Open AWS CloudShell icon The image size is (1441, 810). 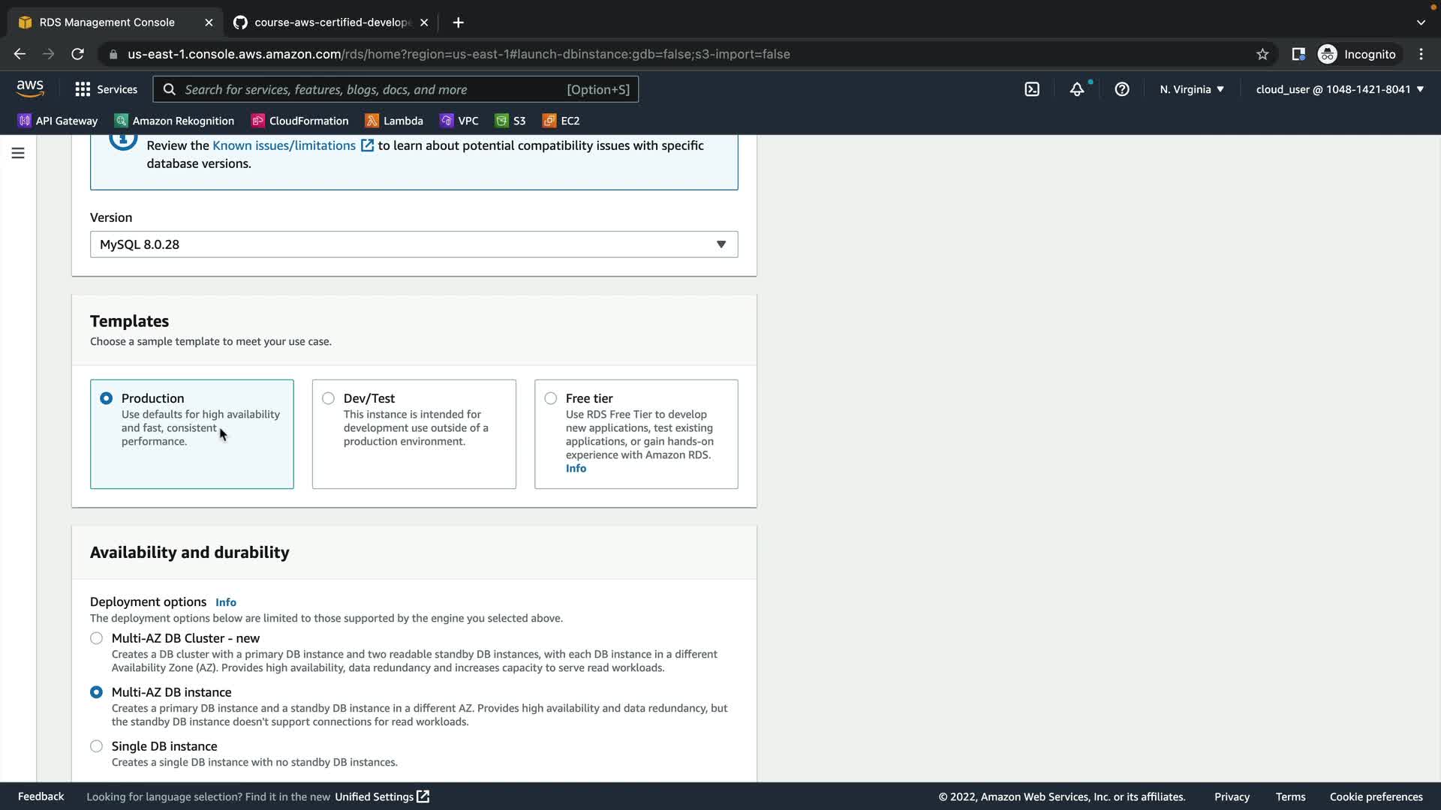click(1032, 89)
